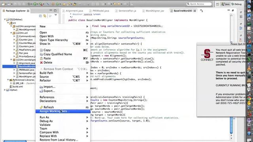
Task: Maximize the editor area
Action: coord(233,11)
